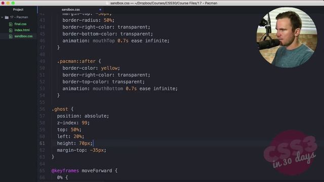Click the 17 - Pacman folder icon
Screen dimensions: 324x182
click(7, 17)
